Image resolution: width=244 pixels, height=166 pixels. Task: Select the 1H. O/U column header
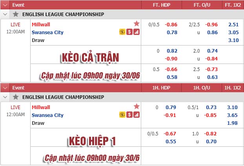(202, 88)
